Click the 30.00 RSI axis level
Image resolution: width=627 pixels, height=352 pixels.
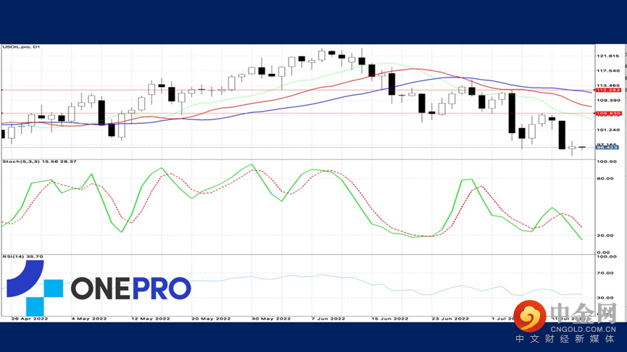605,298
